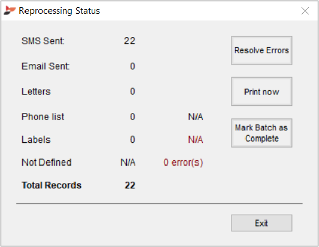This screenshot has width=319, height=247.
Task: Click the Exit button
Action: (x=262, y=223)
